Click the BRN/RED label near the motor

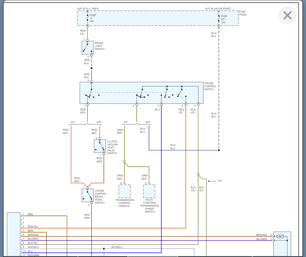[261, 235]
